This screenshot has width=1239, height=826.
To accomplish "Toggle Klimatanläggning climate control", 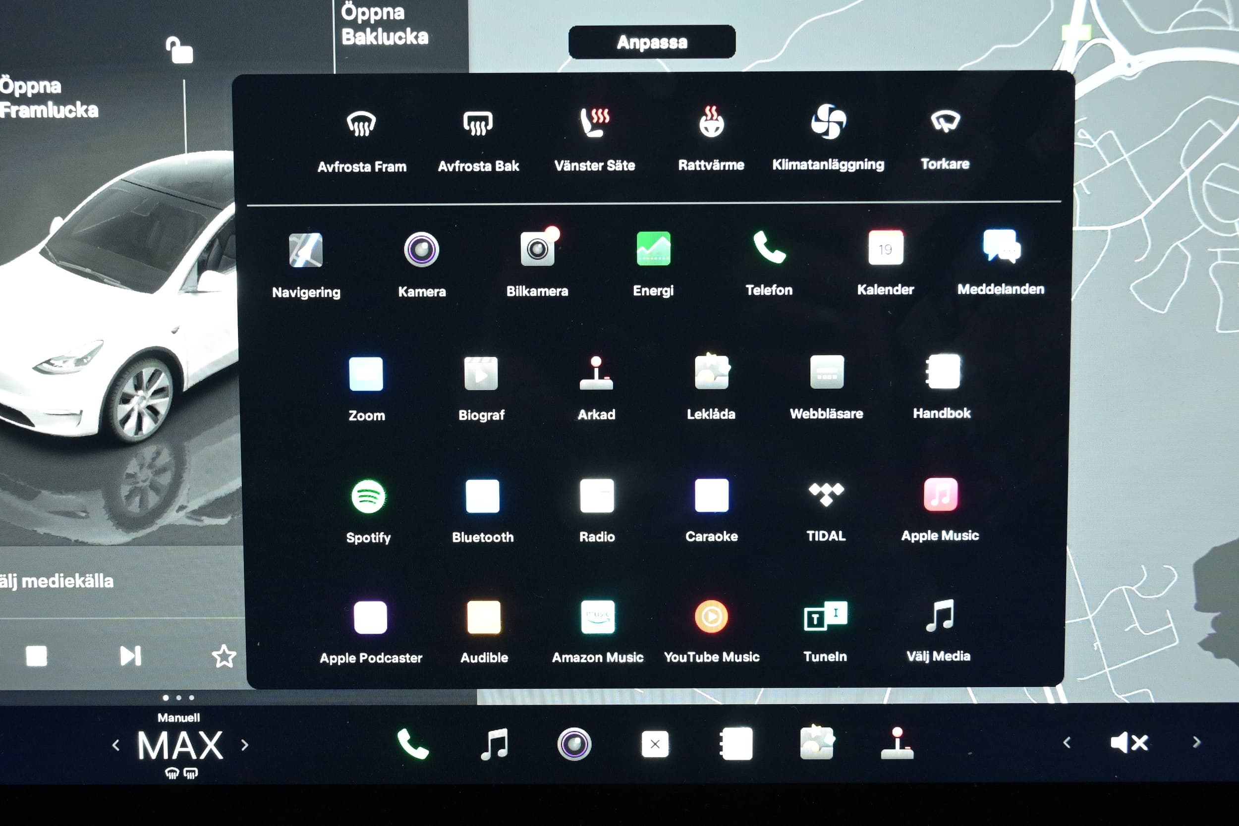I will [828, 137].
